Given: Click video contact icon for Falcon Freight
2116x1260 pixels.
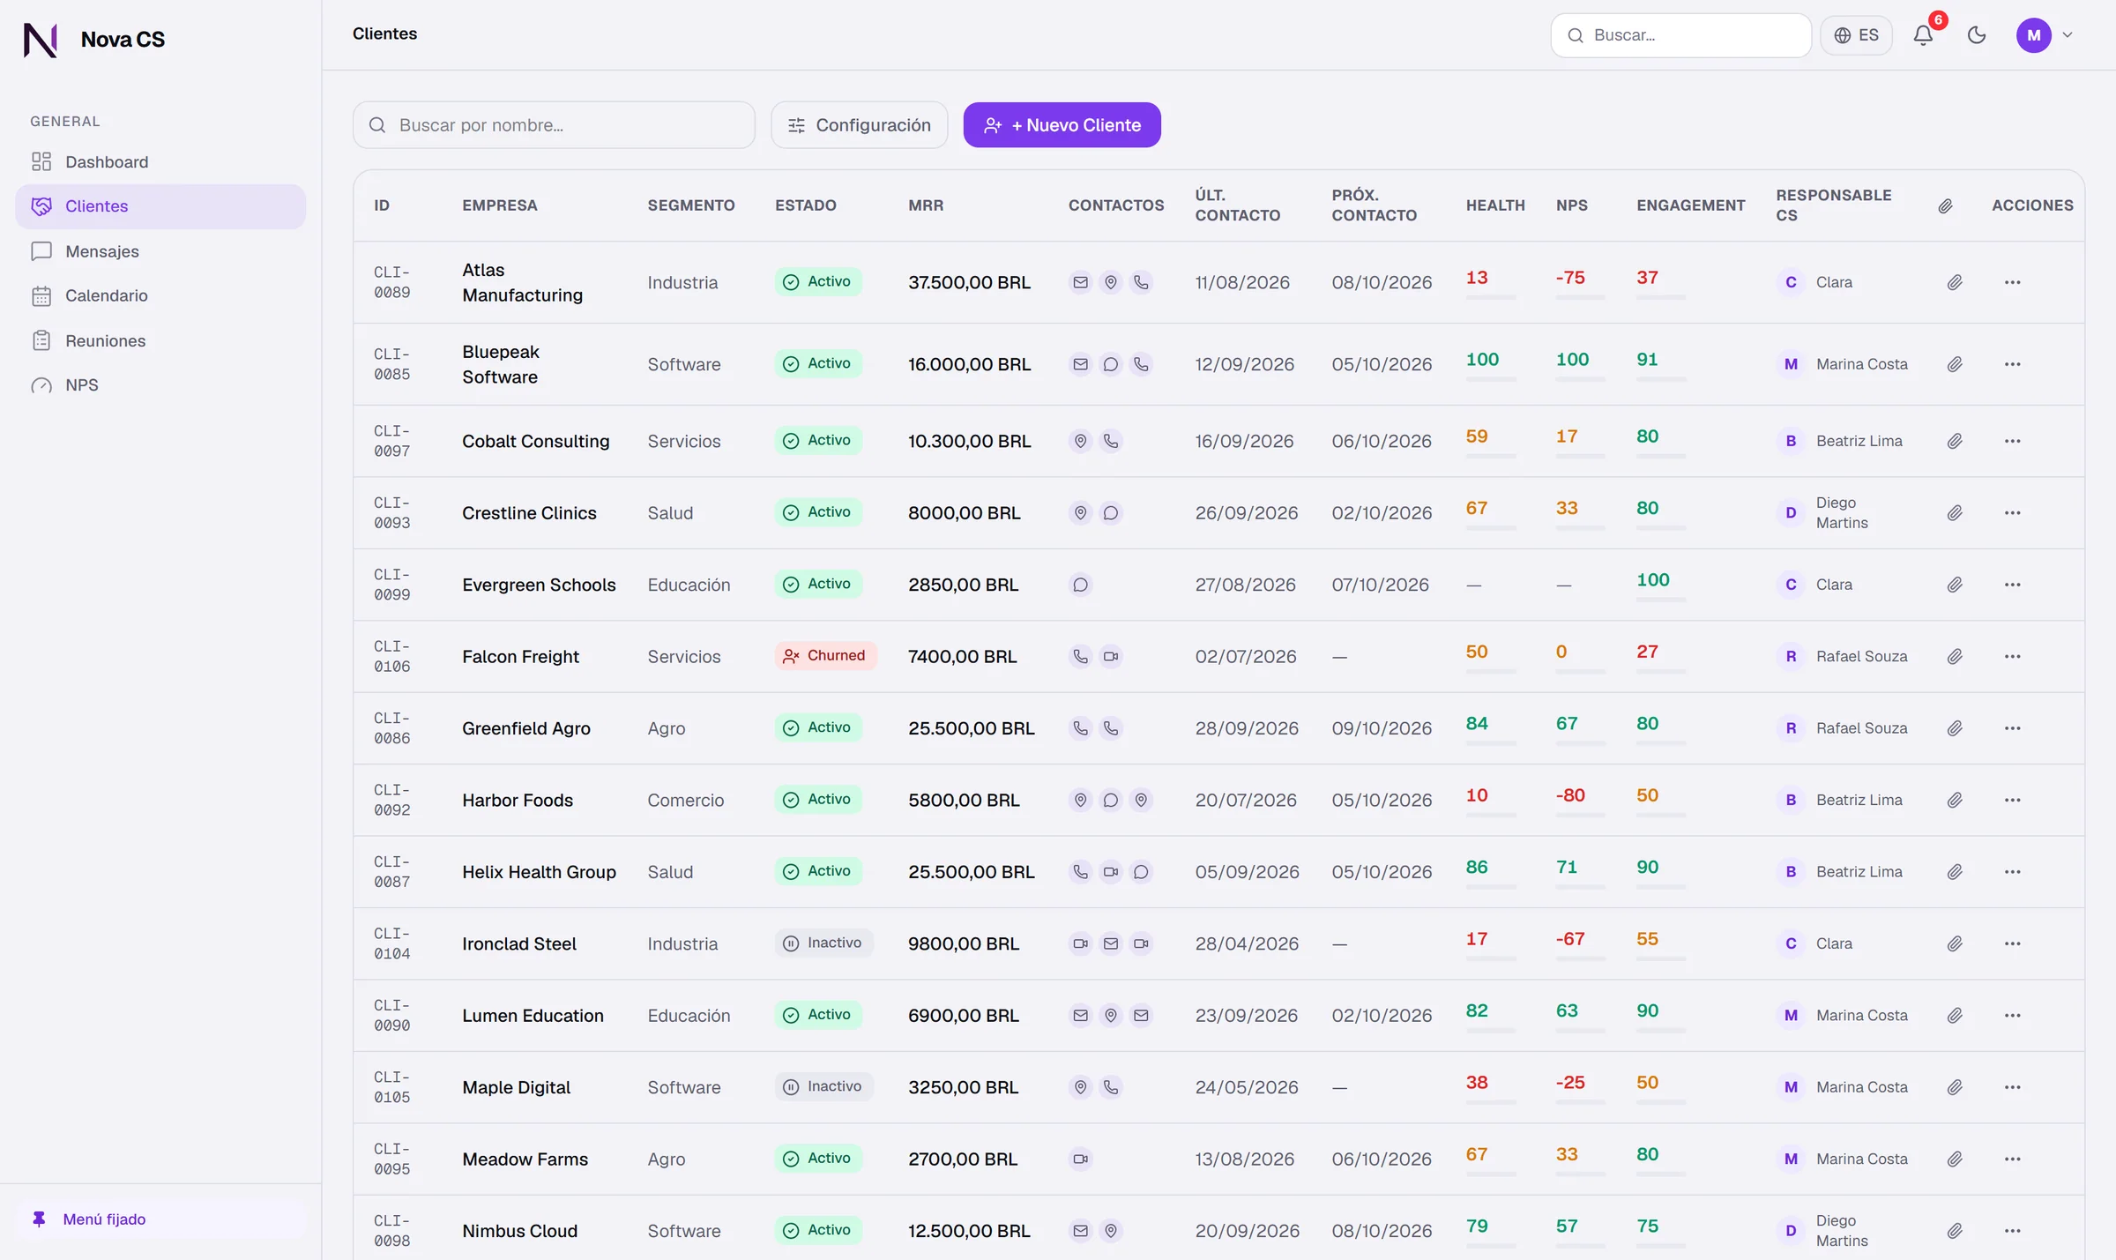Looking at the screenshot, I should tap(1111, 656).
